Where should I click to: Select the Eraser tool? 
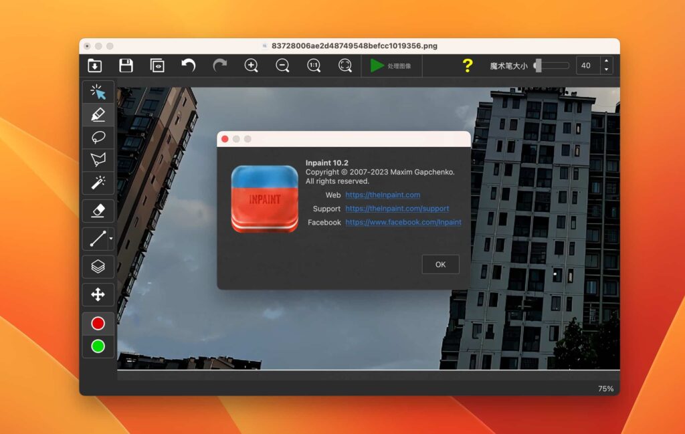click(97, 211)
